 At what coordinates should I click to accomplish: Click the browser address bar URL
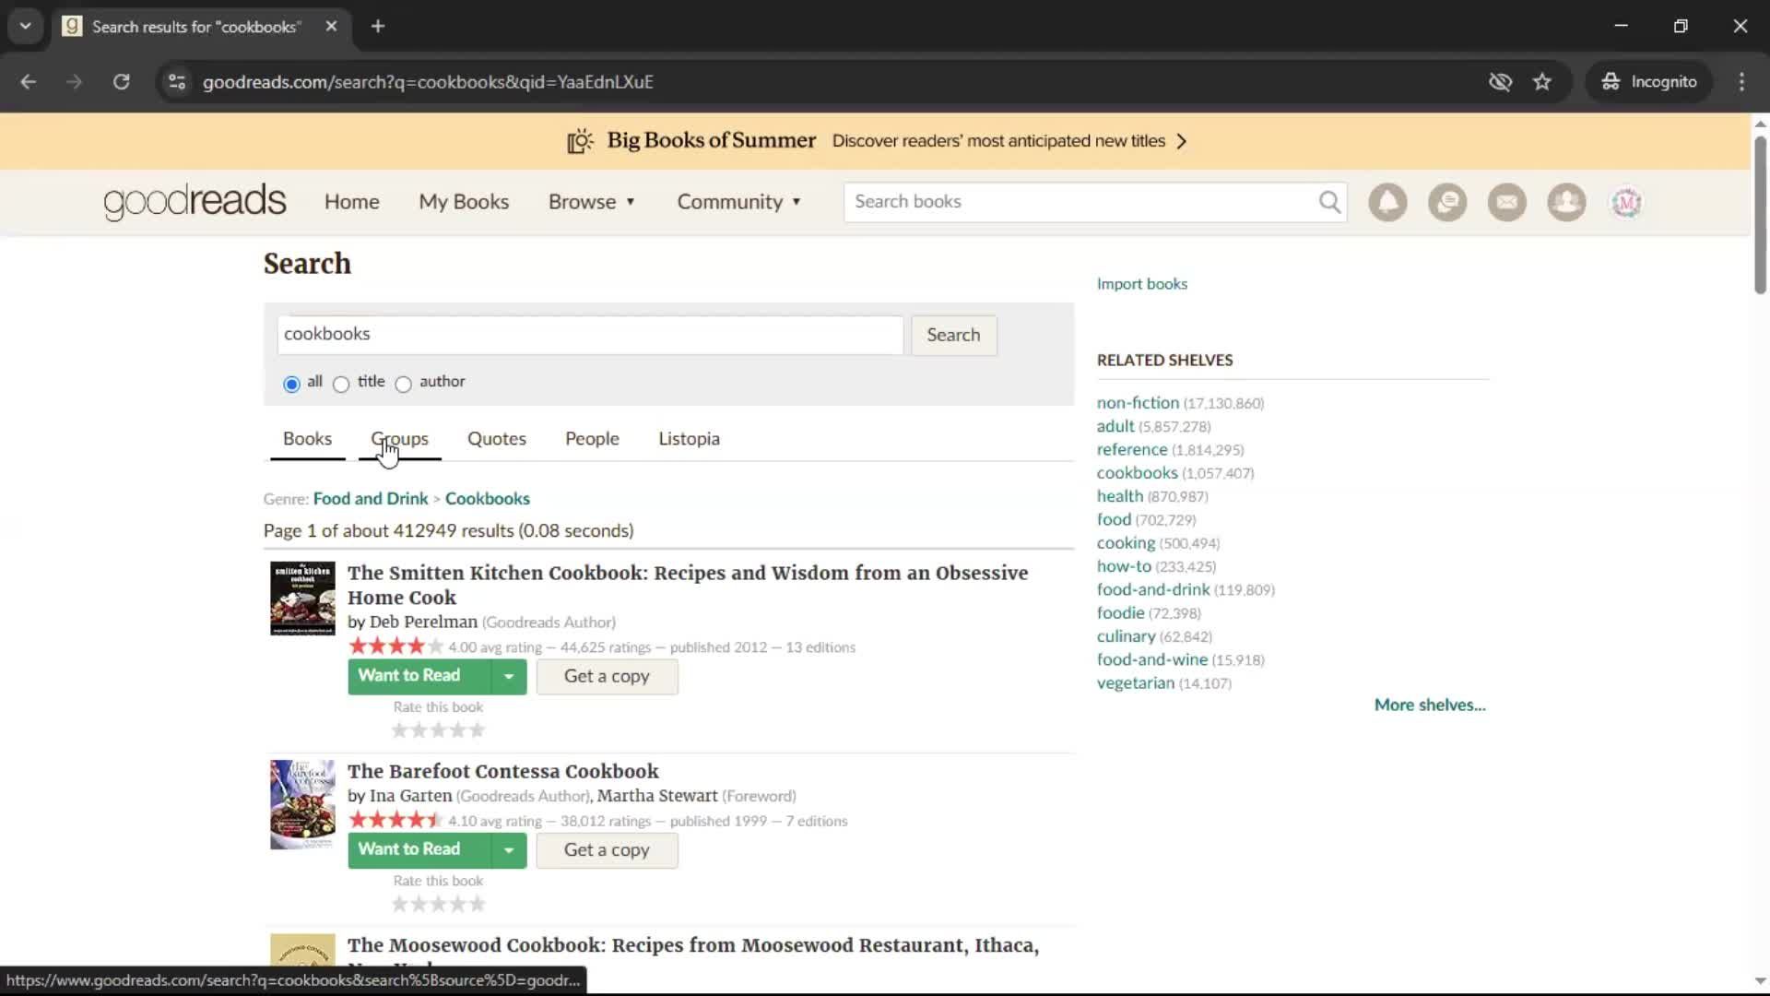[428, 82]
